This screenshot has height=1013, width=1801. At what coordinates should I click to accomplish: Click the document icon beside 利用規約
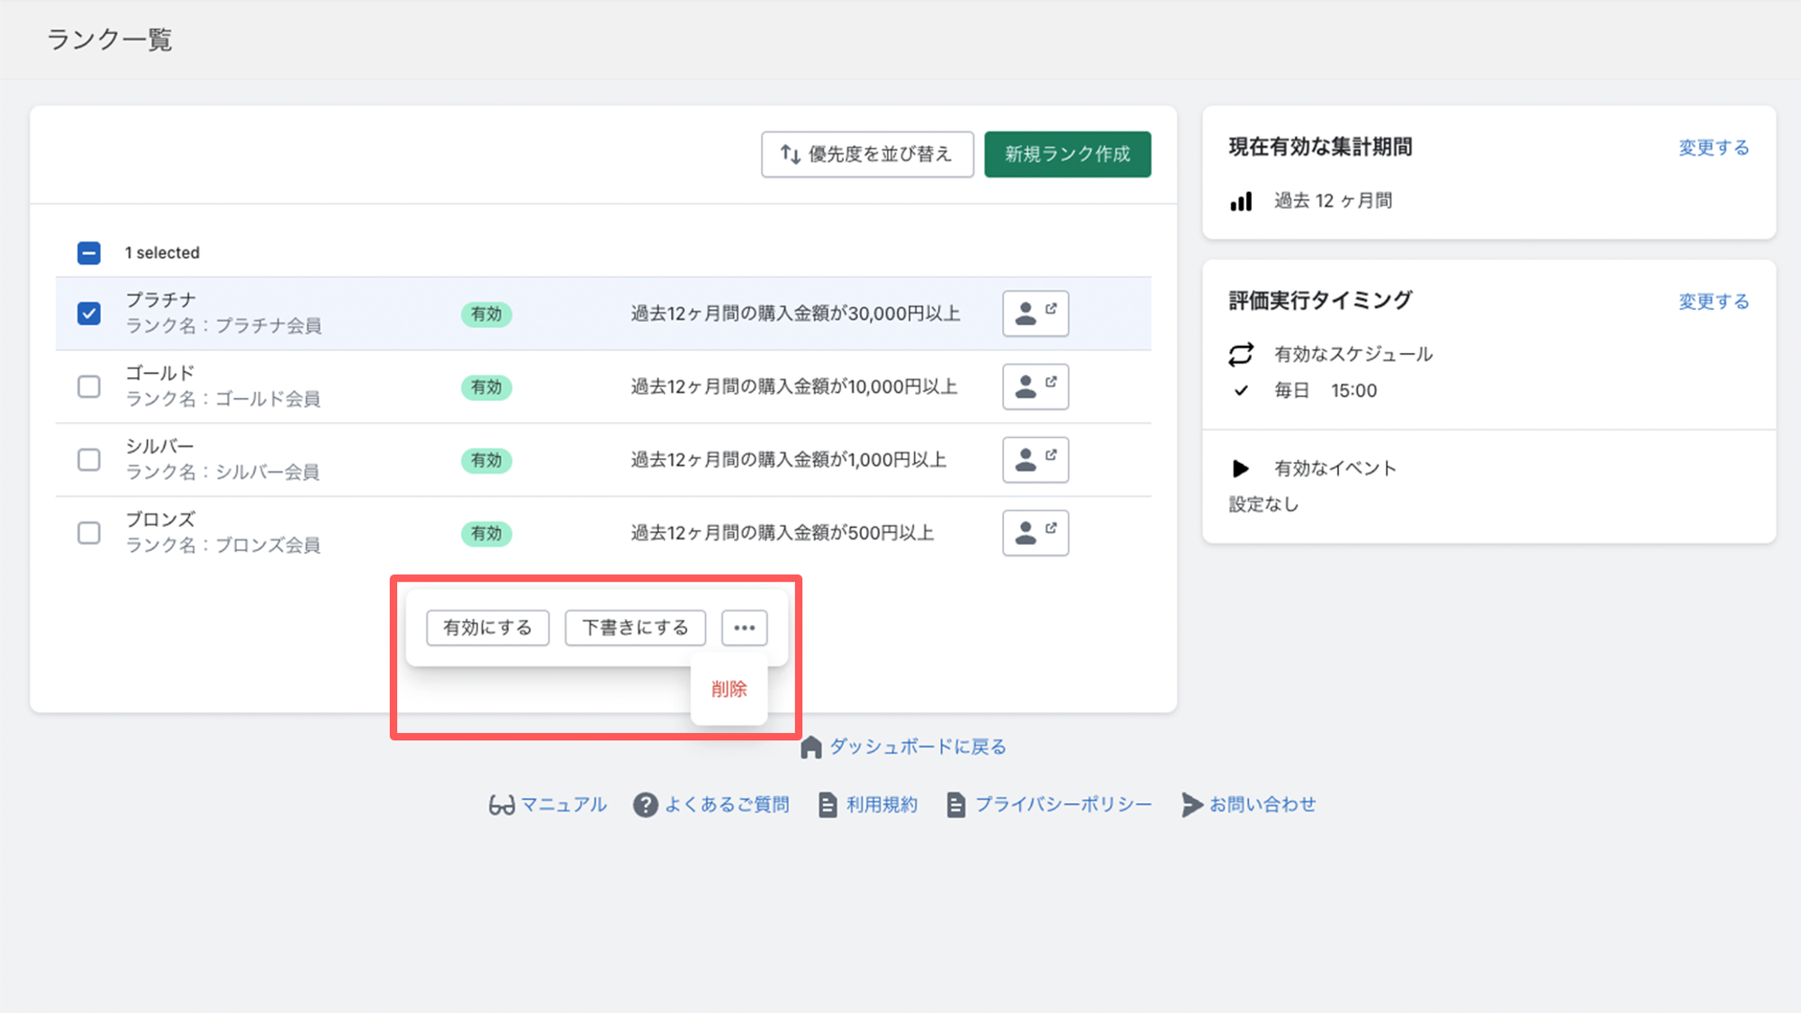pyautogui.click(x=827, y=805)
